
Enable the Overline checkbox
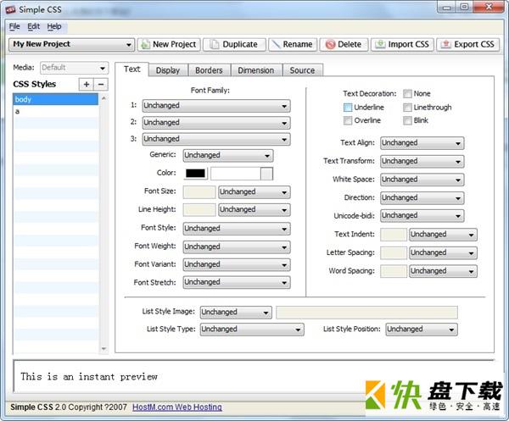[348, 120]
